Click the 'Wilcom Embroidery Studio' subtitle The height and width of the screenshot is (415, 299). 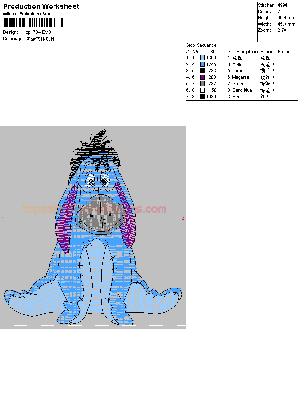tap(29, 14)
